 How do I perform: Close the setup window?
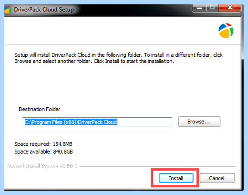tap(230, 8)
